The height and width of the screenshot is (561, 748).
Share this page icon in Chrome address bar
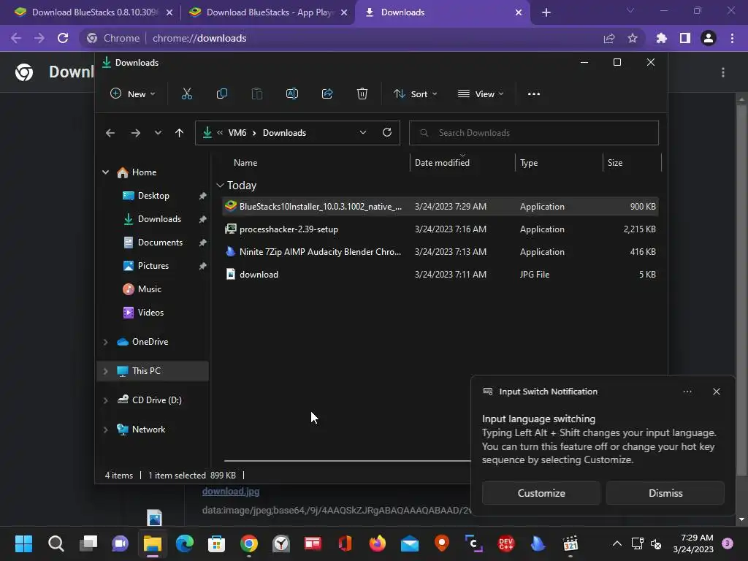point(609,38)
